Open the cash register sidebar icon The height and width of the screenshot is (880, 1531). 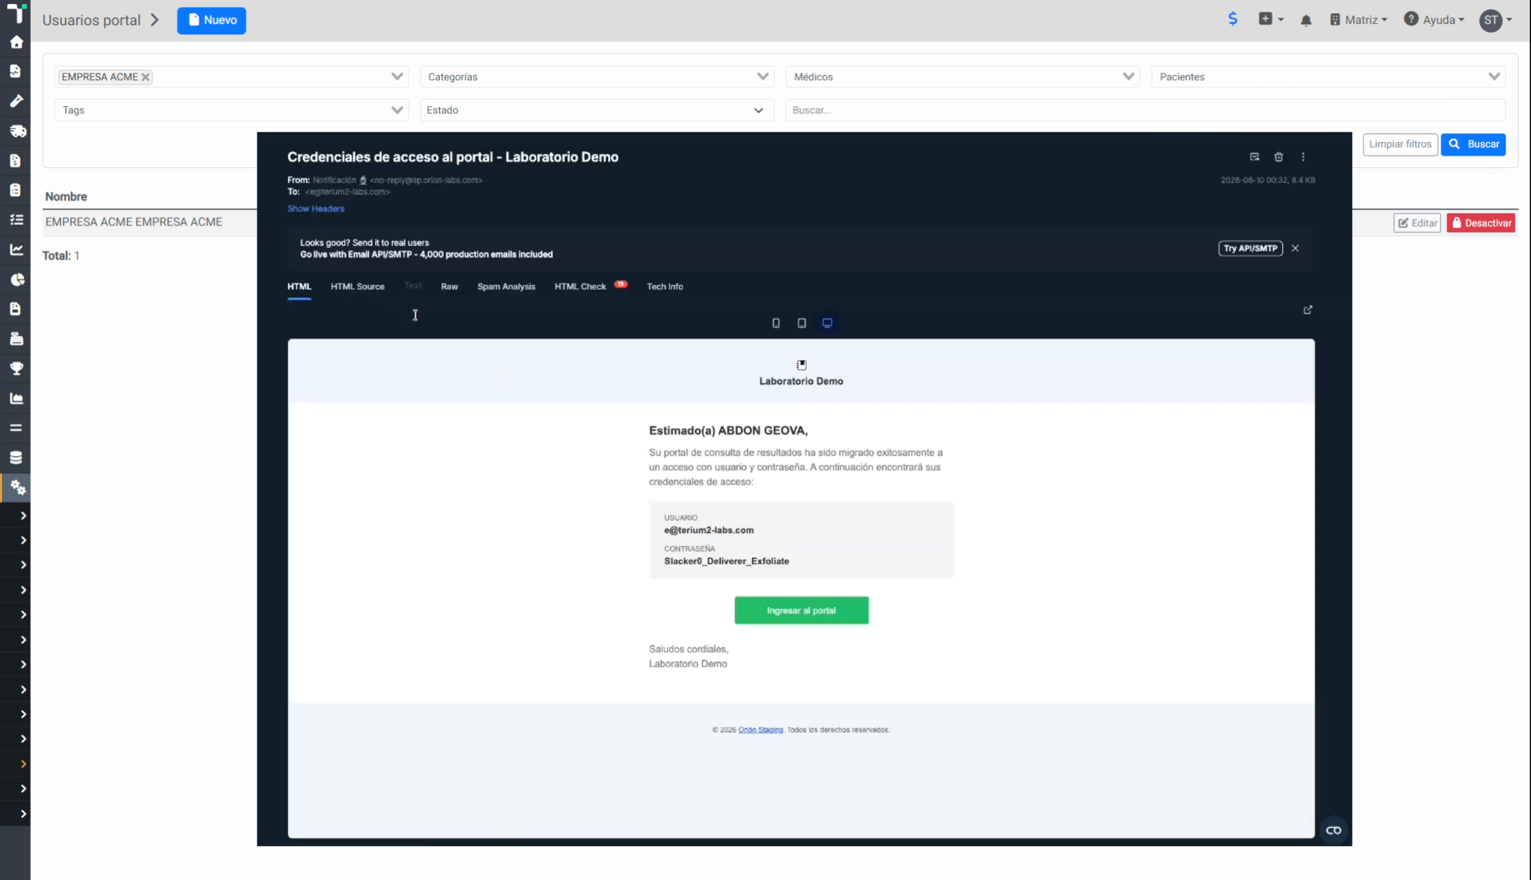pos(16,338)
